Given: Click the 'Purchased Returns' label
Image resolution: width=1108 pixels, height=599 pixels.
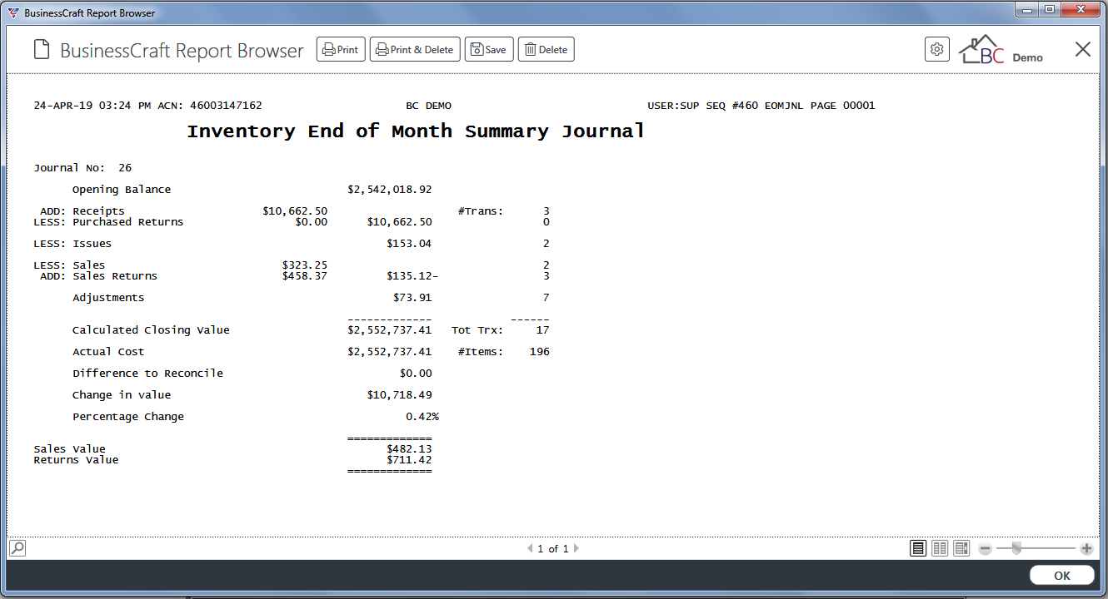Looking at the screenshot, I should (127, 222).
